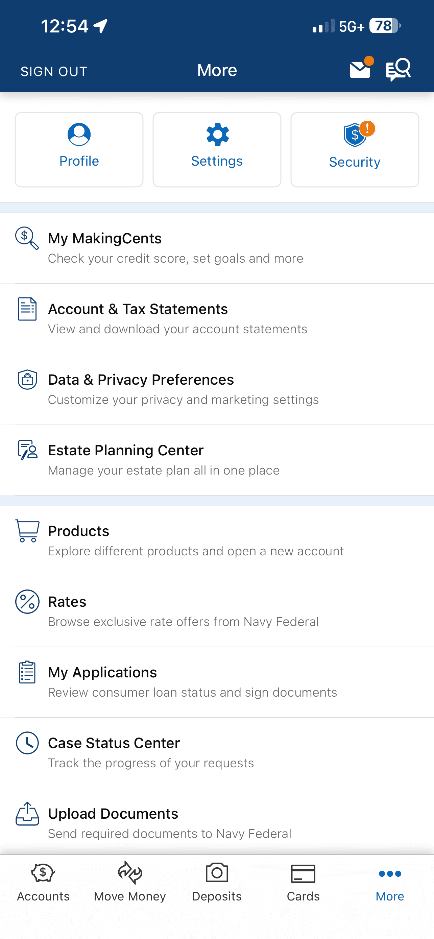
Task: Tap the My MakingCents magnifier icon
Action: 27,238
